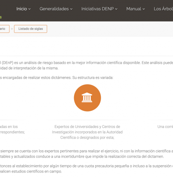Image resolution: width=173 pixels, height=177 pixels.
Task: Expand the Iniciativas DENP dropdown arrow
Action: coord(116,9)
